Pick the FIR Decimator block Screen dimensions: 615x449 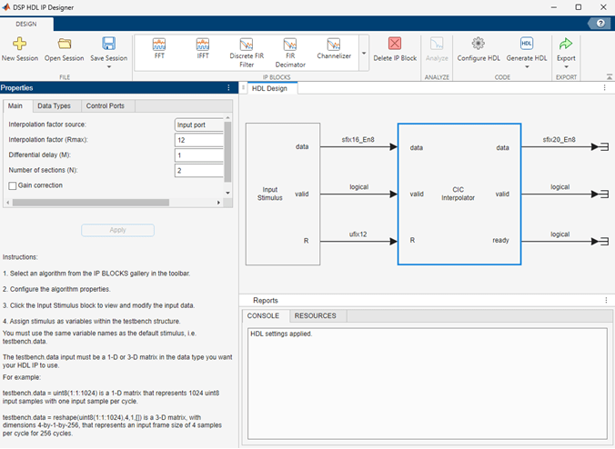290,45
